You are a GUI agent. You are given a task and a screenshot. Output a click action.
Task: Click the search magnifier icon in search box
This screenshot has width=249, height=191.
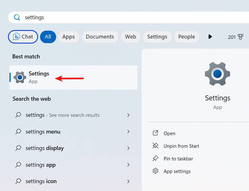point(17,17)
